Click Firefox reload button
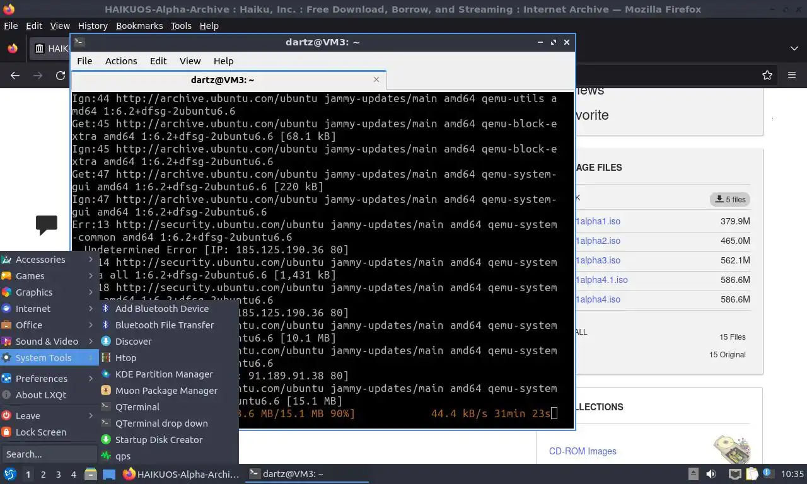 tap(61, 75)
